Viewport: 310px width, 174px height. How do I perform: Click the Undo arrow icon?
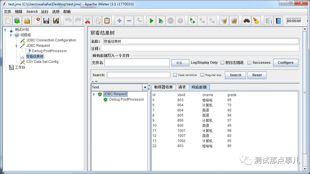[68, 21]
